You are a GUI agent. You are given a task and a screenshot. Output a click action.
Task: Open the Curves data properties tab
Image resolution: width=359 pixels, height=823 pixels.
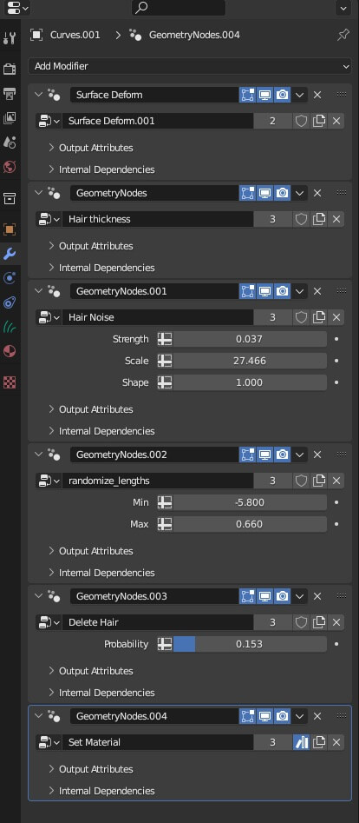[10, 327]
